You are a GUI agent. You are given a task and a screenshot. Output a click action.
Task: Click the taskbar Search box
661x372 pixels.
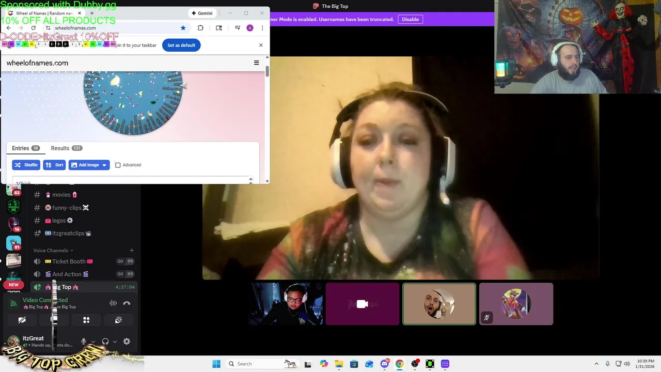click(263, 364)
